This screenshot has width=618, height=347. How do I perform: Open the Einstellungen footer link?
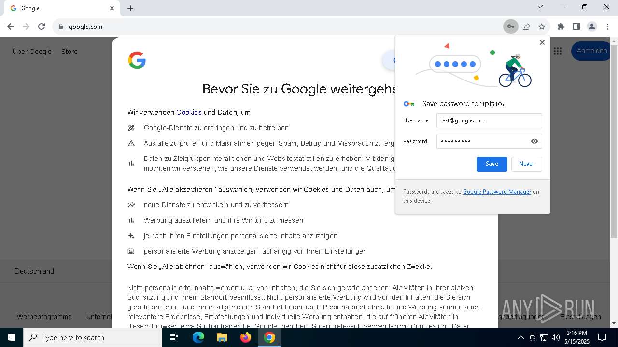[580, 317]
